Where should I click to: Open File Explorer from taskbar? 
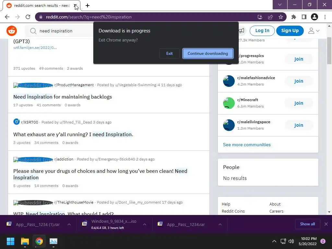(25, 241)
